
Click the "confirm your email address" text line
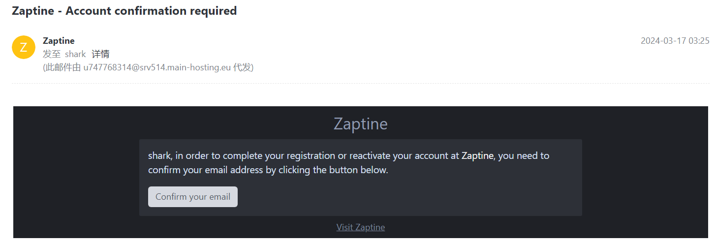(x=212, y=171)
